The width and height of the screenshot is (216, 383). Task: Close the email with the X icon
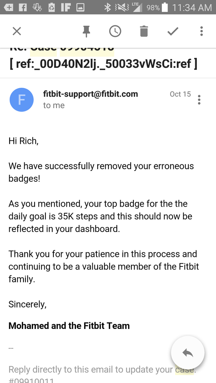[x=17, y=31]
